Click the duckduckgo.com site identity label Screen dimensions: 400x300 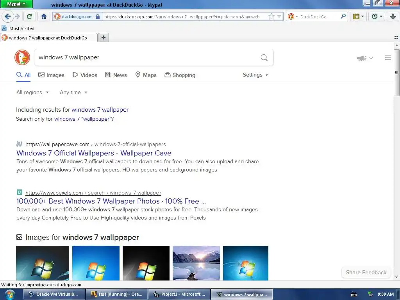[77, 16]
